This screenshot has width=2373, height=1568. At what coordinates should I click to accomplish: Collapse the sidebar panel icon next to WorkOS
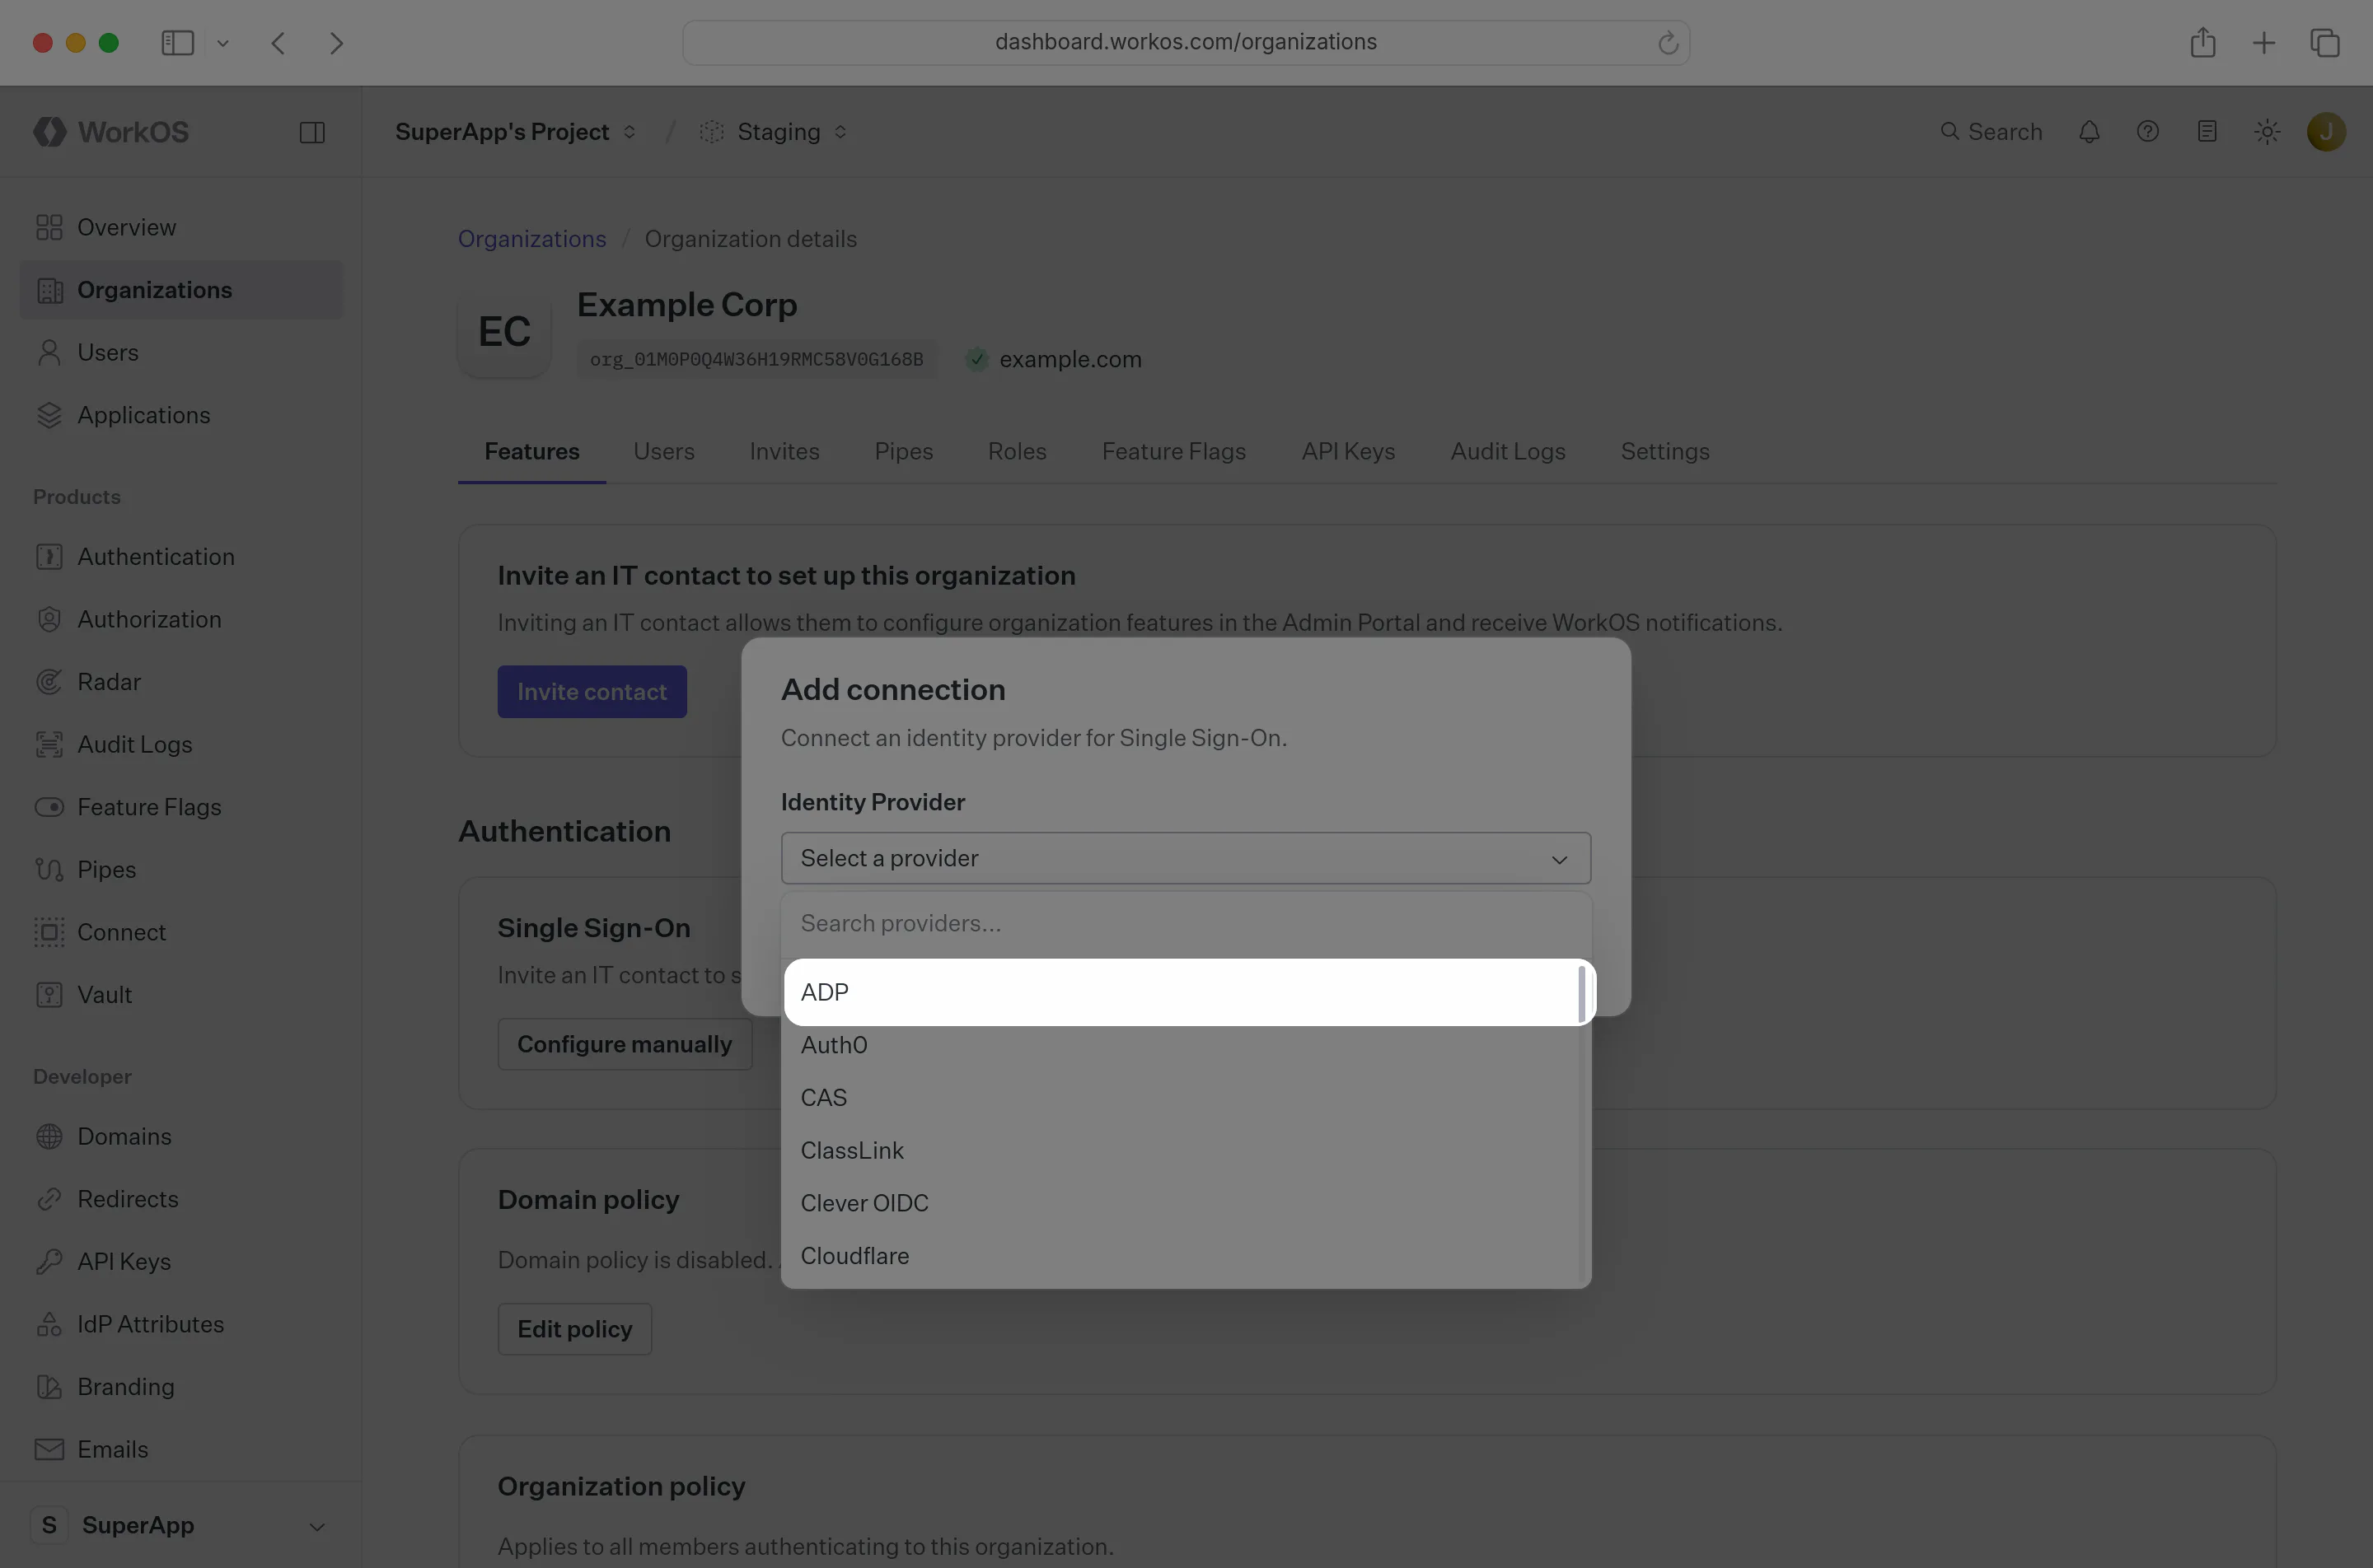[x=312, y=132]
